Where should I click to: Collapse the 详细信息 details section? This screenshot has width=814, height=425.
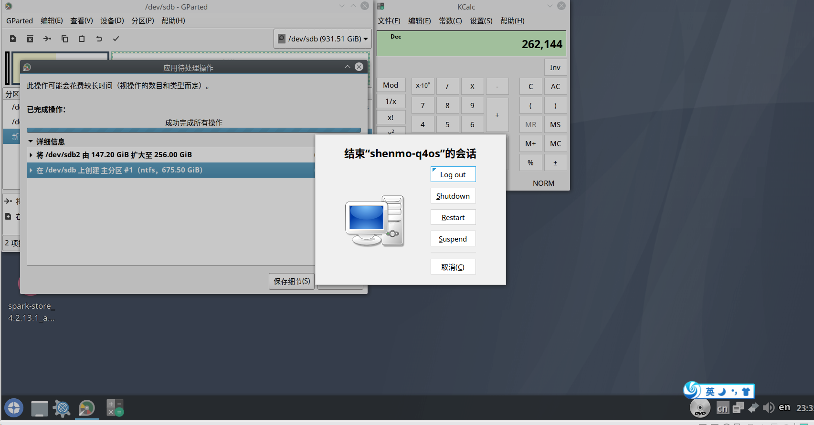point(31,142)
